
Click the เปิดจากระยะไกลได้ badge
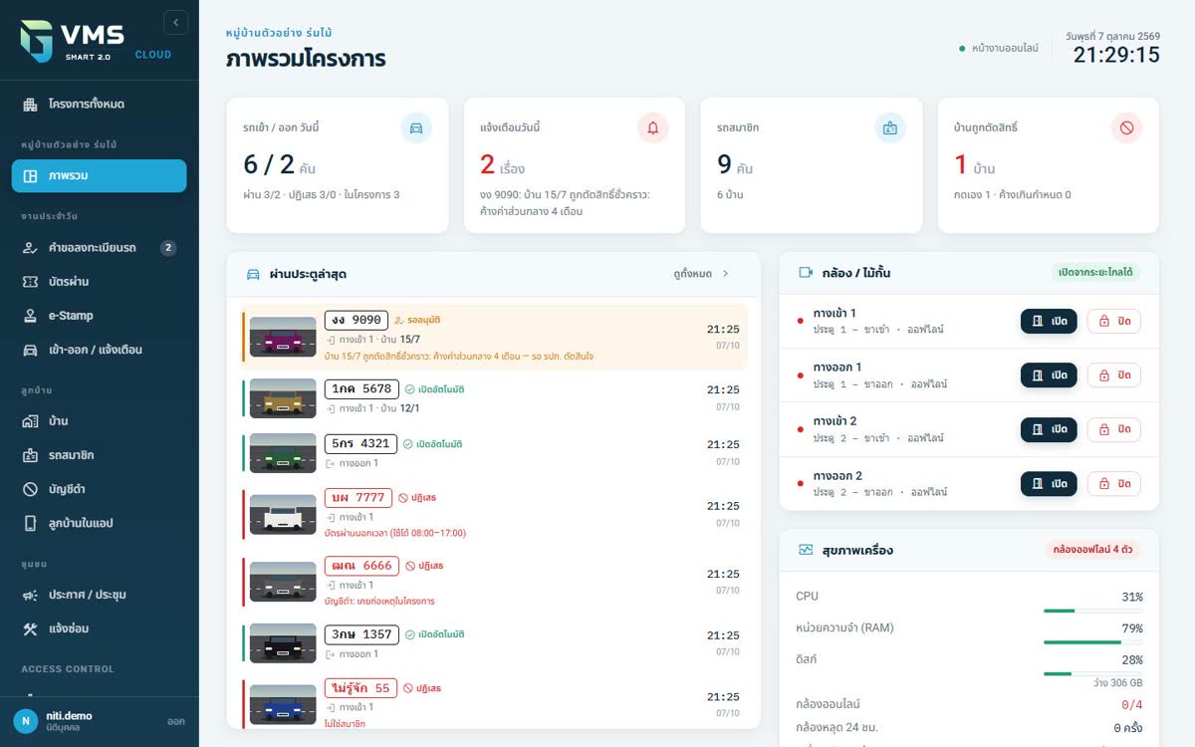[1096, 272]
